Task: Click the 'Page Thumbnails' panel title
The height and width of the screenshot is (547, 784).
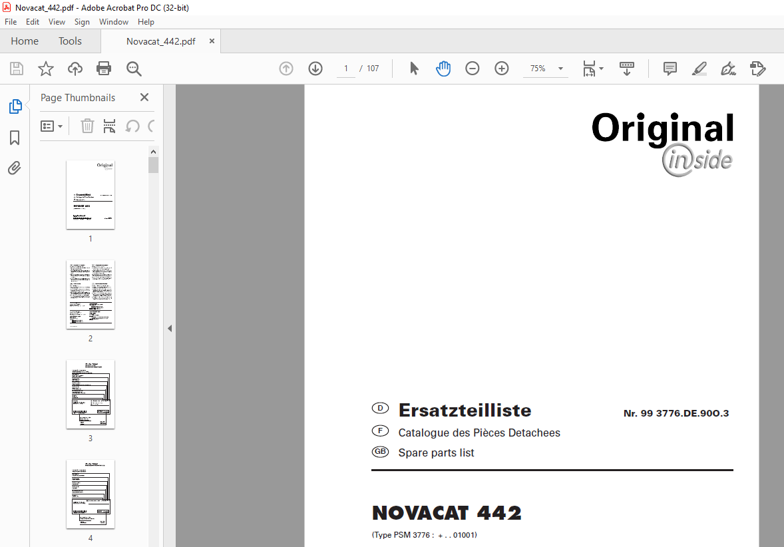Action: tap(78, 98)
